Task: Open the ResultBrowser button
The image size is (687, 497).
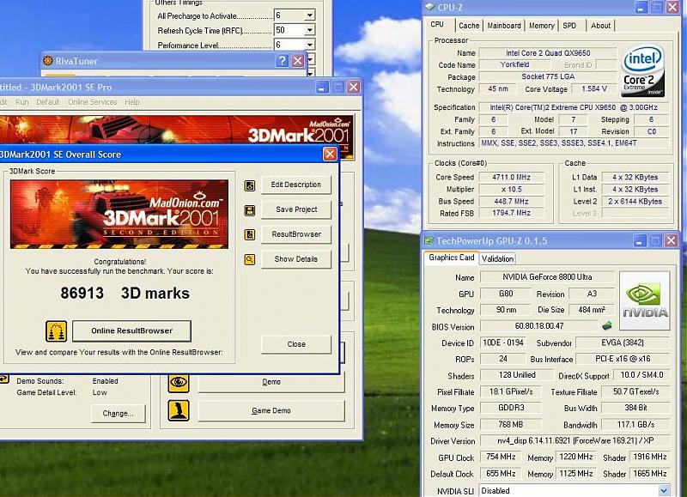Action: (x=296, y=234)
